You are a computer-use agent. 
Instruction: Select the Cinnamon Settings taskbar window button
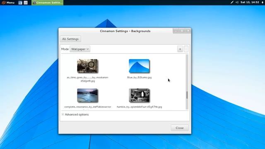tap(48, 2)
